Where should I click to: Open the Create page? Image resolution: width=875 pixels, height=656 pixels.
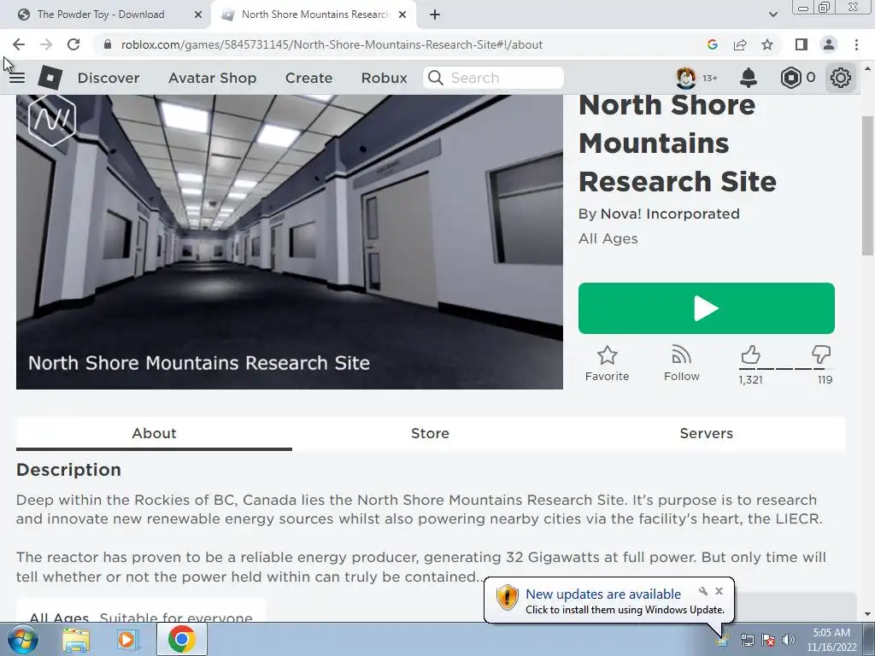coord(308,78)
